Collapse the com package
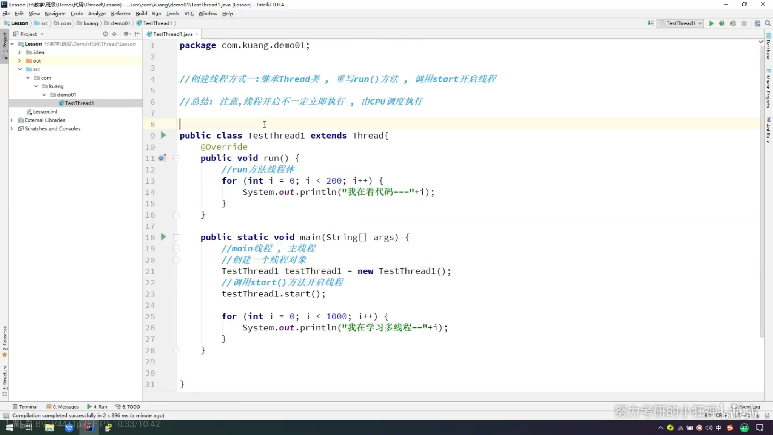This screenshot has width=773, height=435. pyautogui.click(x=28, y=78)
